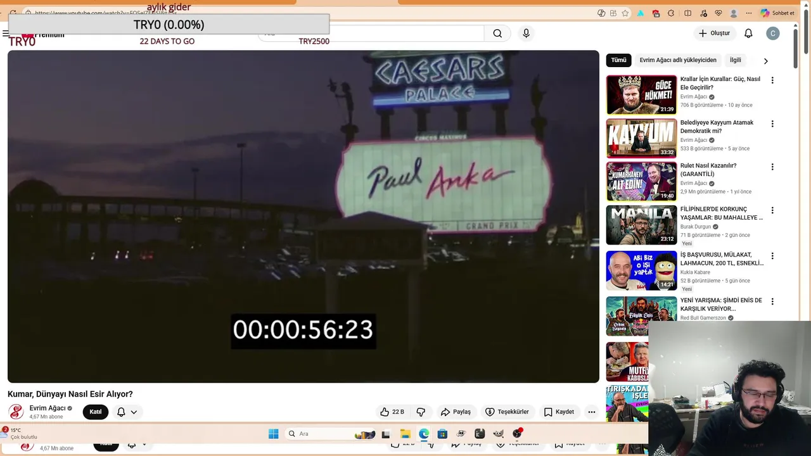Select the İlgili filter chip
The height and width of the screenshot is (456, 811).
735,60
